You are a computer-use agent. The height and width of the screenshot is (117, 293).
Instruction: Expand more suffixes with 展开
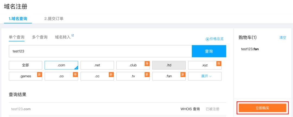(206, 76)
